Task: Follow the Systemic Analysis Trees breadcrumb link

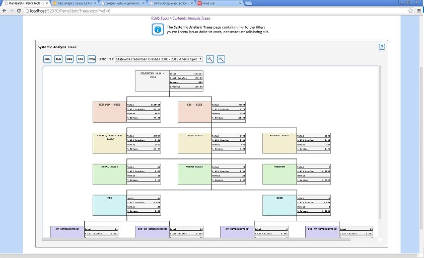Action: (191, 18)
